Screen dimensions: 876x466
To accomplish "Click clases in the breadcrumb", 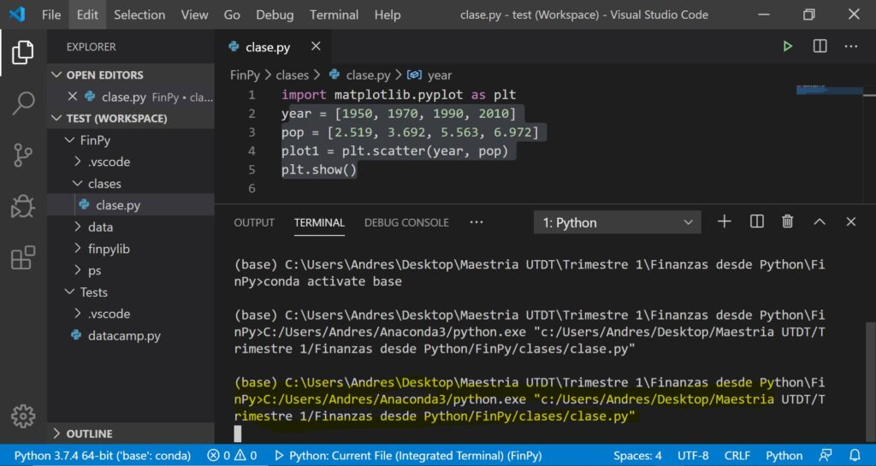I will pos(293,74).
